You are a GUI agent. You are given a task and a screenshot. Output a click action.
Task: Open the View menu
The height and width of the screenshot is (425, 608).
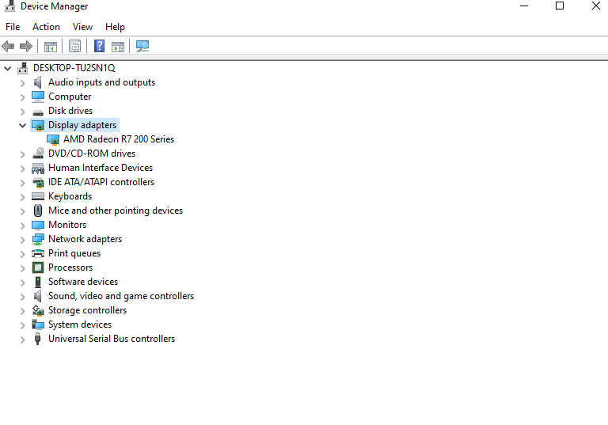tap(82, 27)
